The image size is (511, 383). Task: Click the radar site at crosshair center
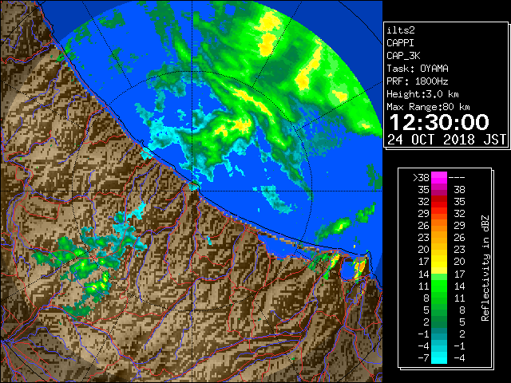coord(192,191)
